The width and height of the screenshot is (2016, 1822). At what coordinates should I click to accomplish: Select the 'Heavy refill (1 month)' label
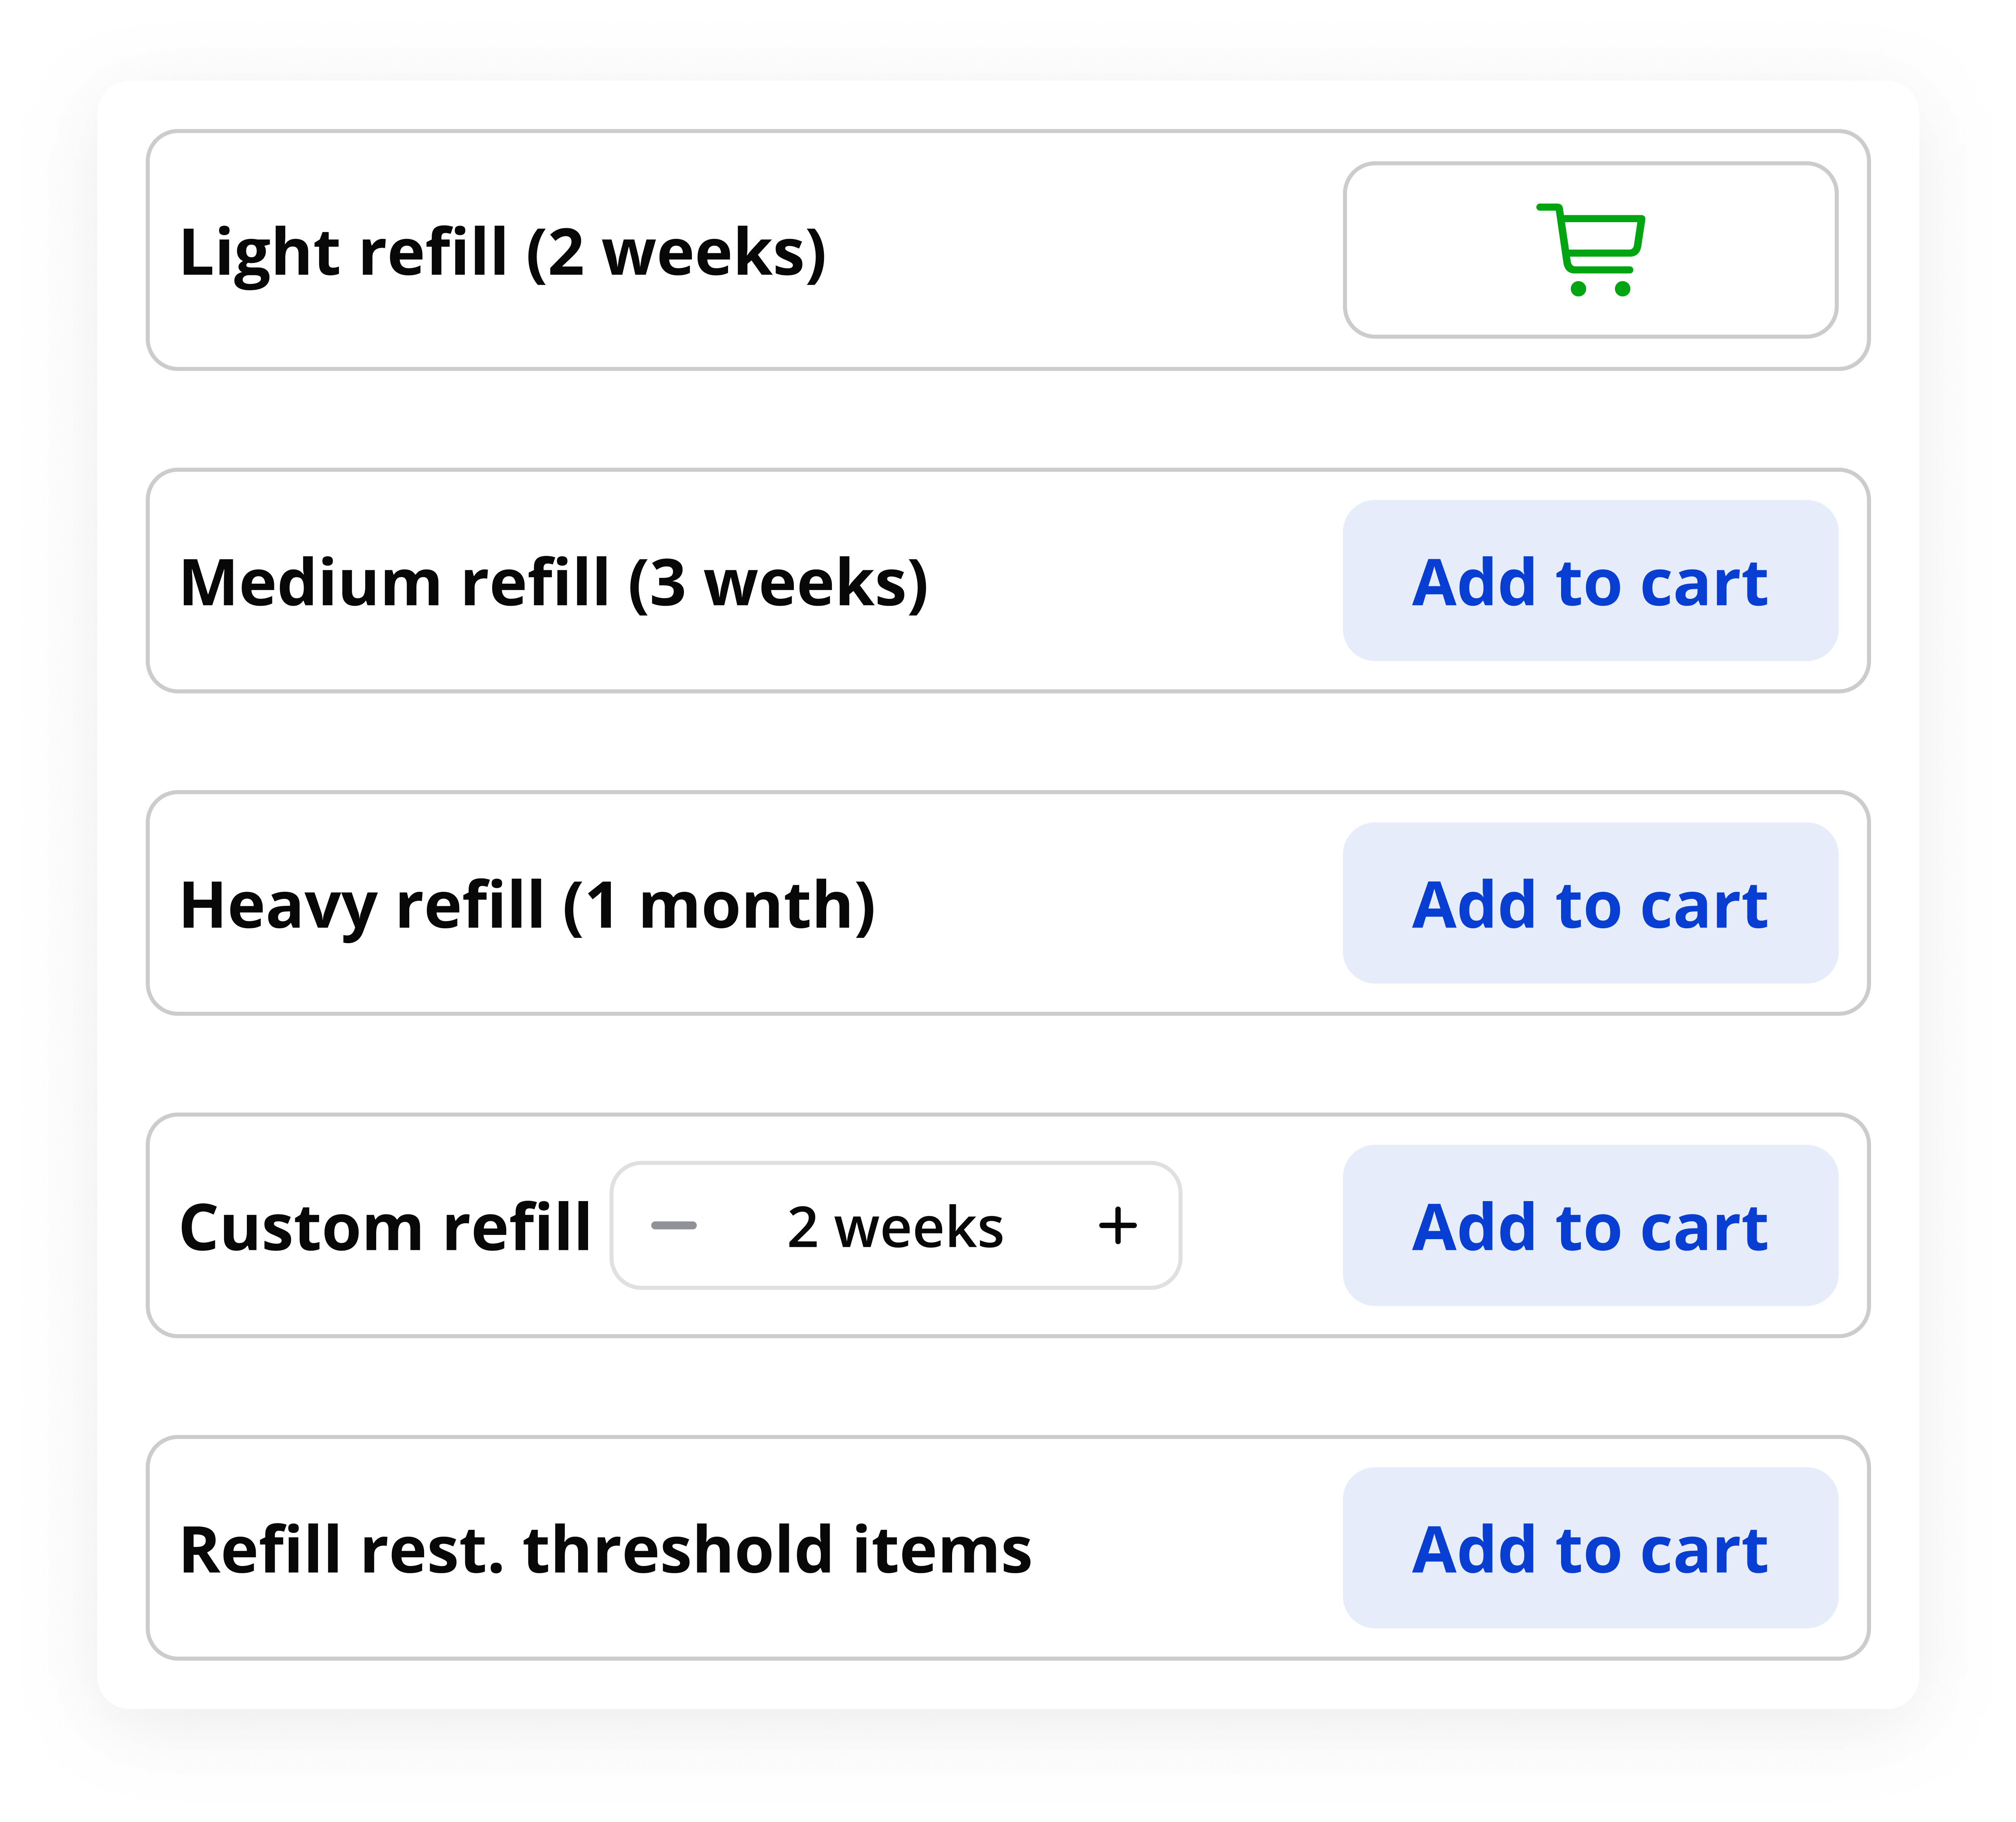click(527, 905)
